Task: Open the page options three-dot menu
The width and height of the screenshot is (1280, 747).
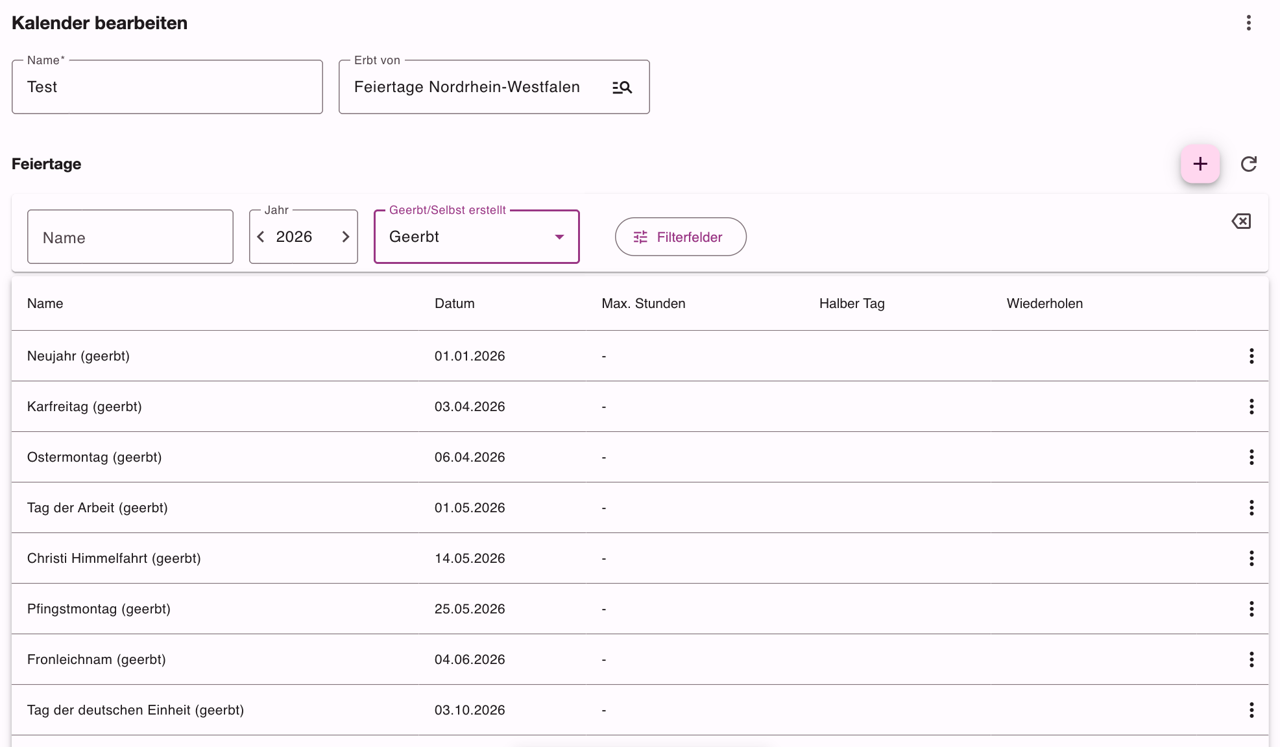Action: (x=1248, y=23)
